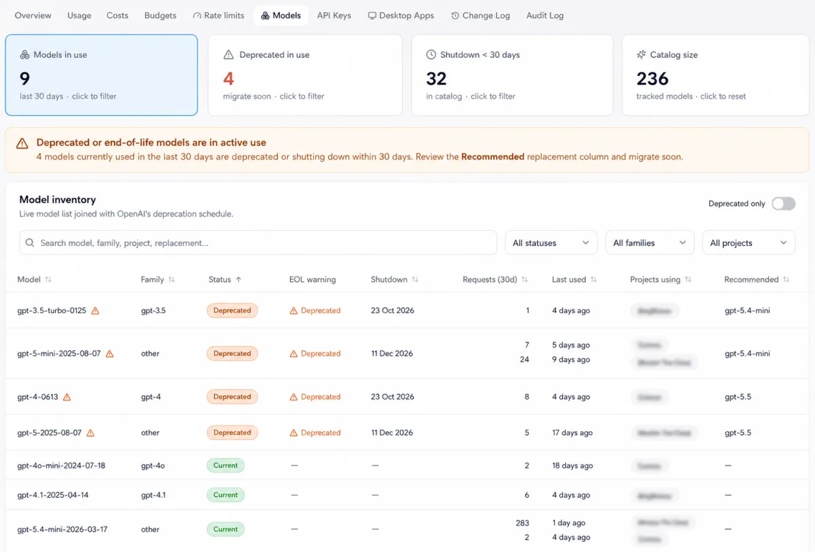
Task: Click the Deprecated in use warning icon
Action: tap(228, 55)
